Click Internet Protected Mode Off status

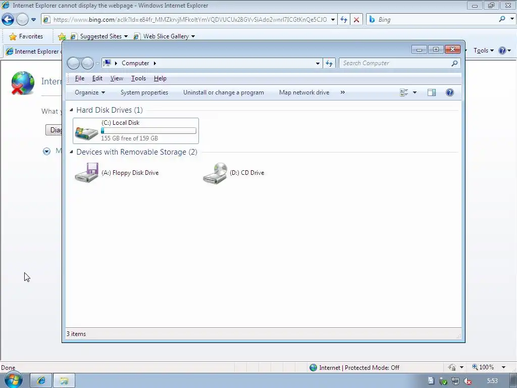pos(355,368)
